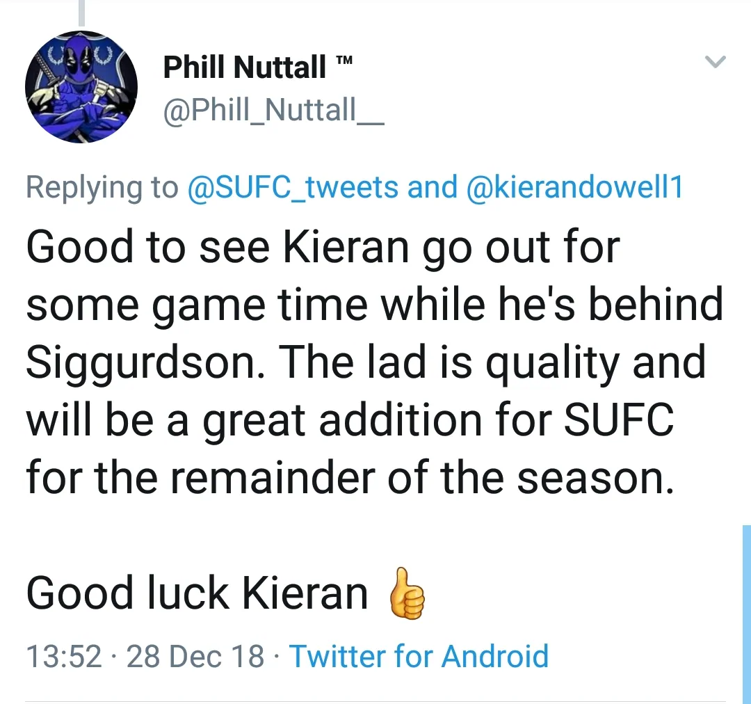The image size is (751, 704).
Task: Open the @SUFC_tweets mention
Action: 293,187
